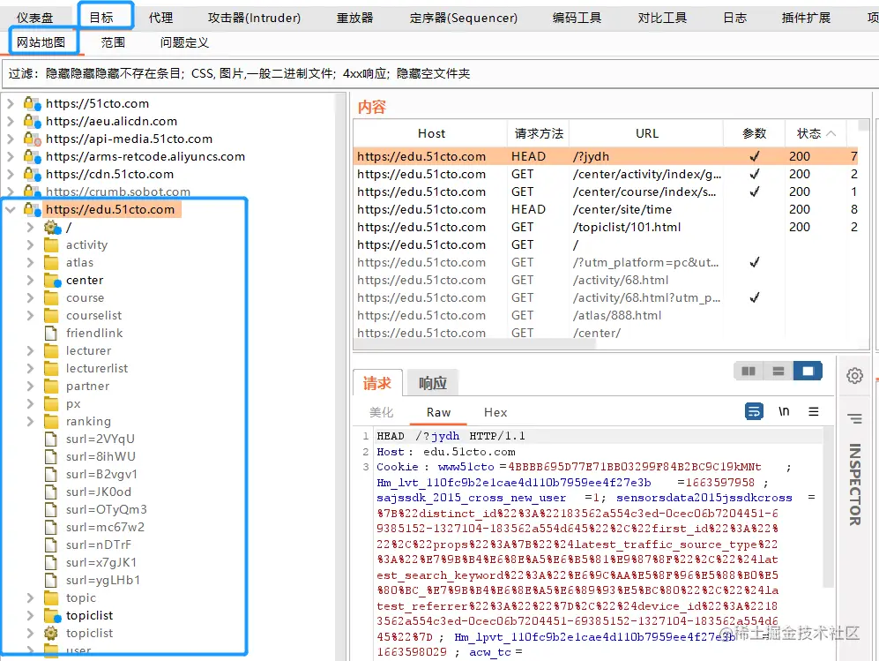879x661 pixels.
Task: Click the ranking folder icon
Action: (x=51, y=422)
